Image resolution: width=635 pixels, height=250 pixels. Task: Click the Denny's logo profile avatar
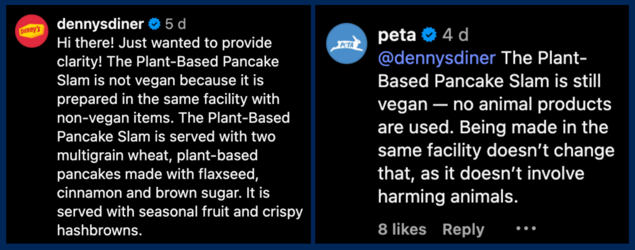tap(30, 30)
